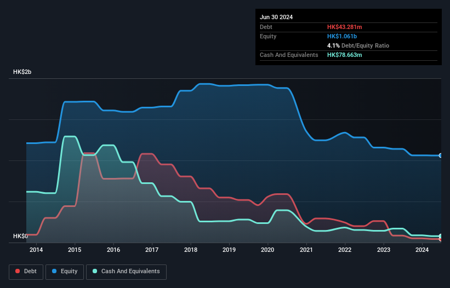Click the 2023 x-axis label
This screenshot has width=450, height=288.
(x=384, y=250)
